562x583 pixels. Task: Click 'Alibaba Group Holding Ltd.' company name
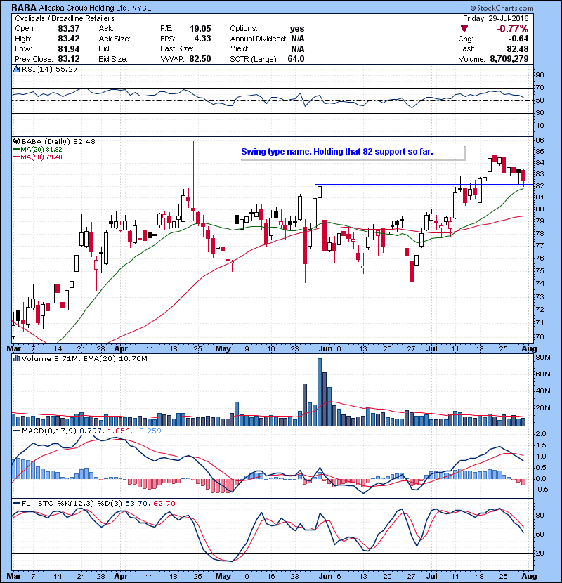pyautogui.click(x=84, y=8)
